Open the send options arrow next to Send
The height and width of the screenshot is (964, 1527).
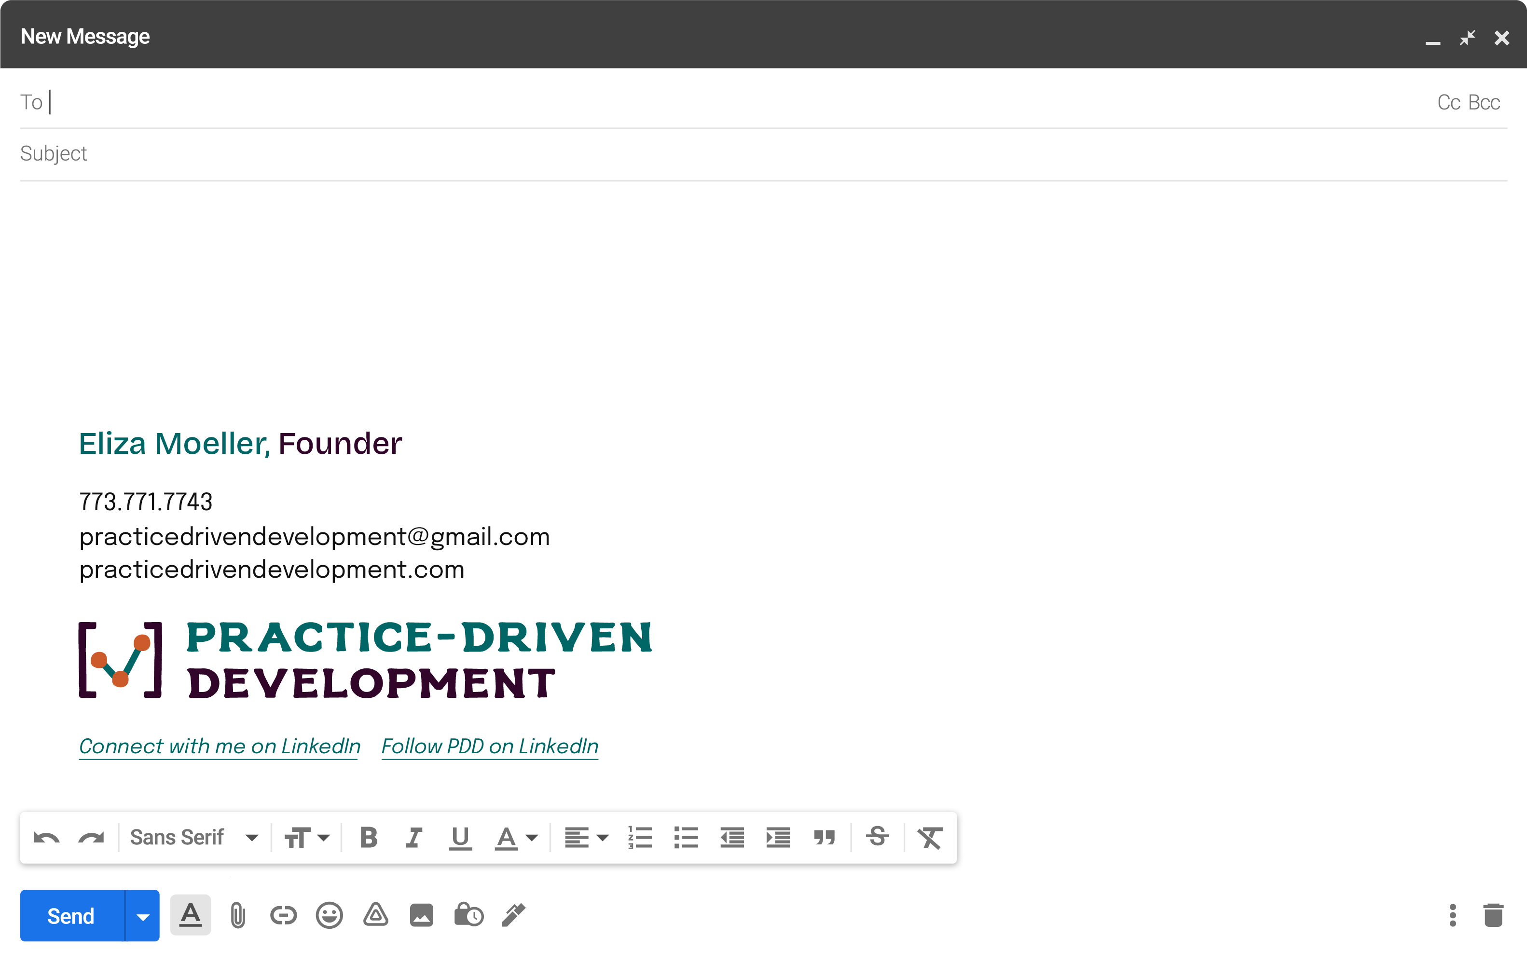[143, 916]
